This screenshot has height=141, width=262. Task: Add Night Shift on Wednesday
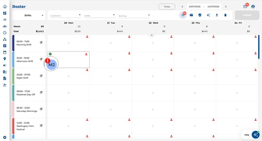153,76
